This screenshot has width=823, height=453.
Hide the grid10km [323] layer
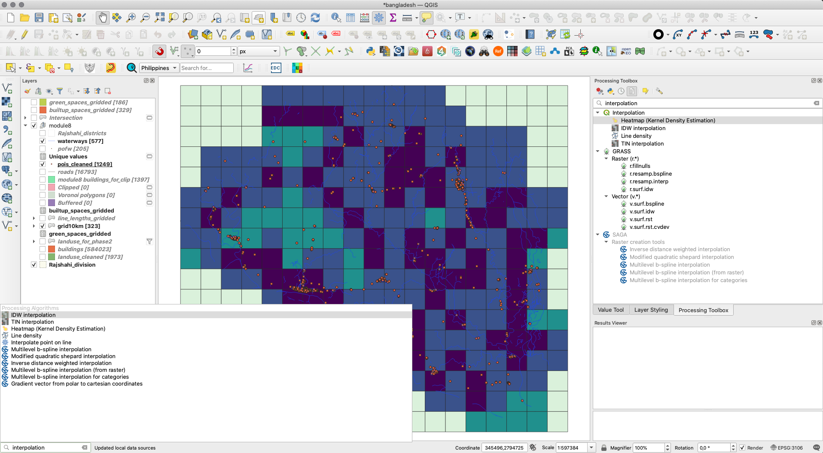(43, 226)
